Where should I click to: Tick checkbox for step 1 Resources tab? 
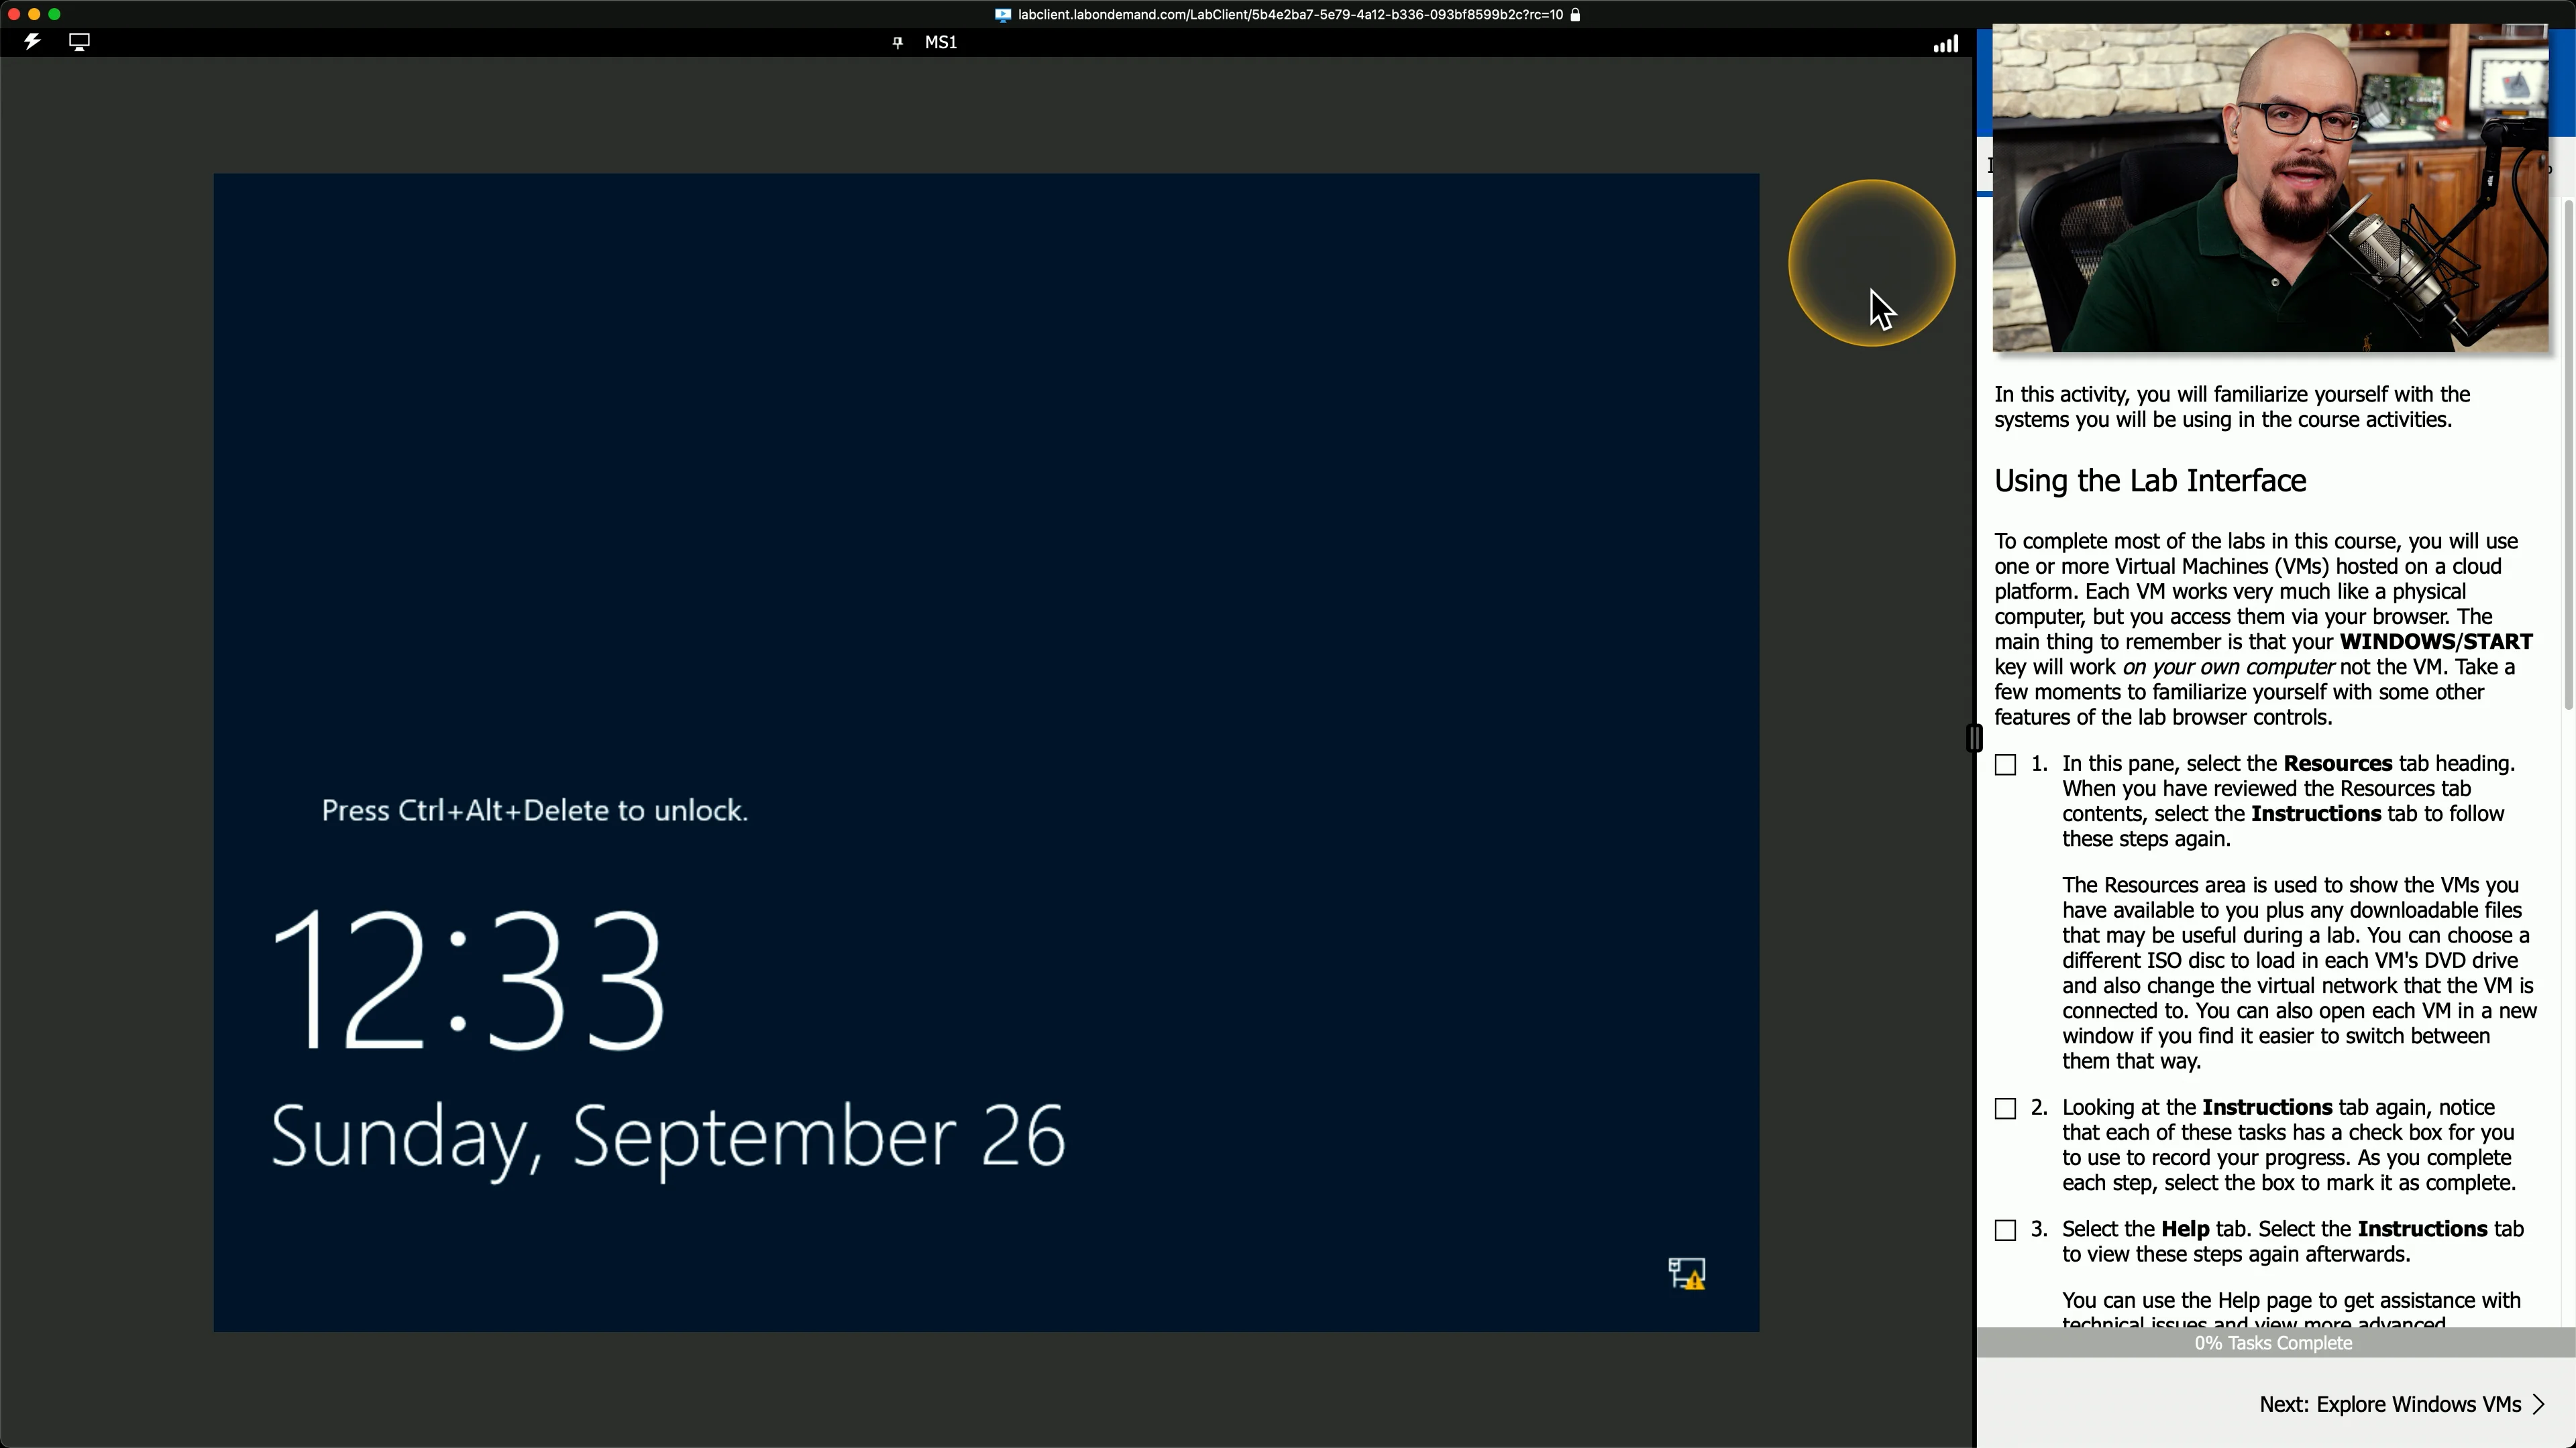pyautogui.click(x=2005, y=764)
